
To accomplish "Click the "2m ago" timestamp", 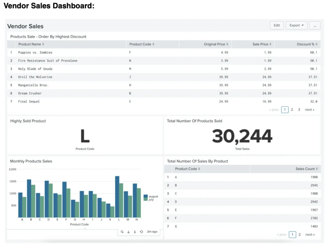I will point(152,232).
